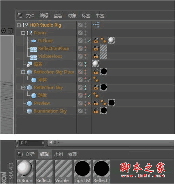Open the 创建 menu in material manager
The width and height of the screenshot is (176, 184).
[x=30, y=154]
